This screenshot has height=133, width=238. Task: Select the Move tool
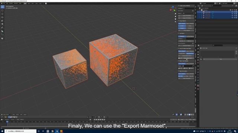(2, 14)
